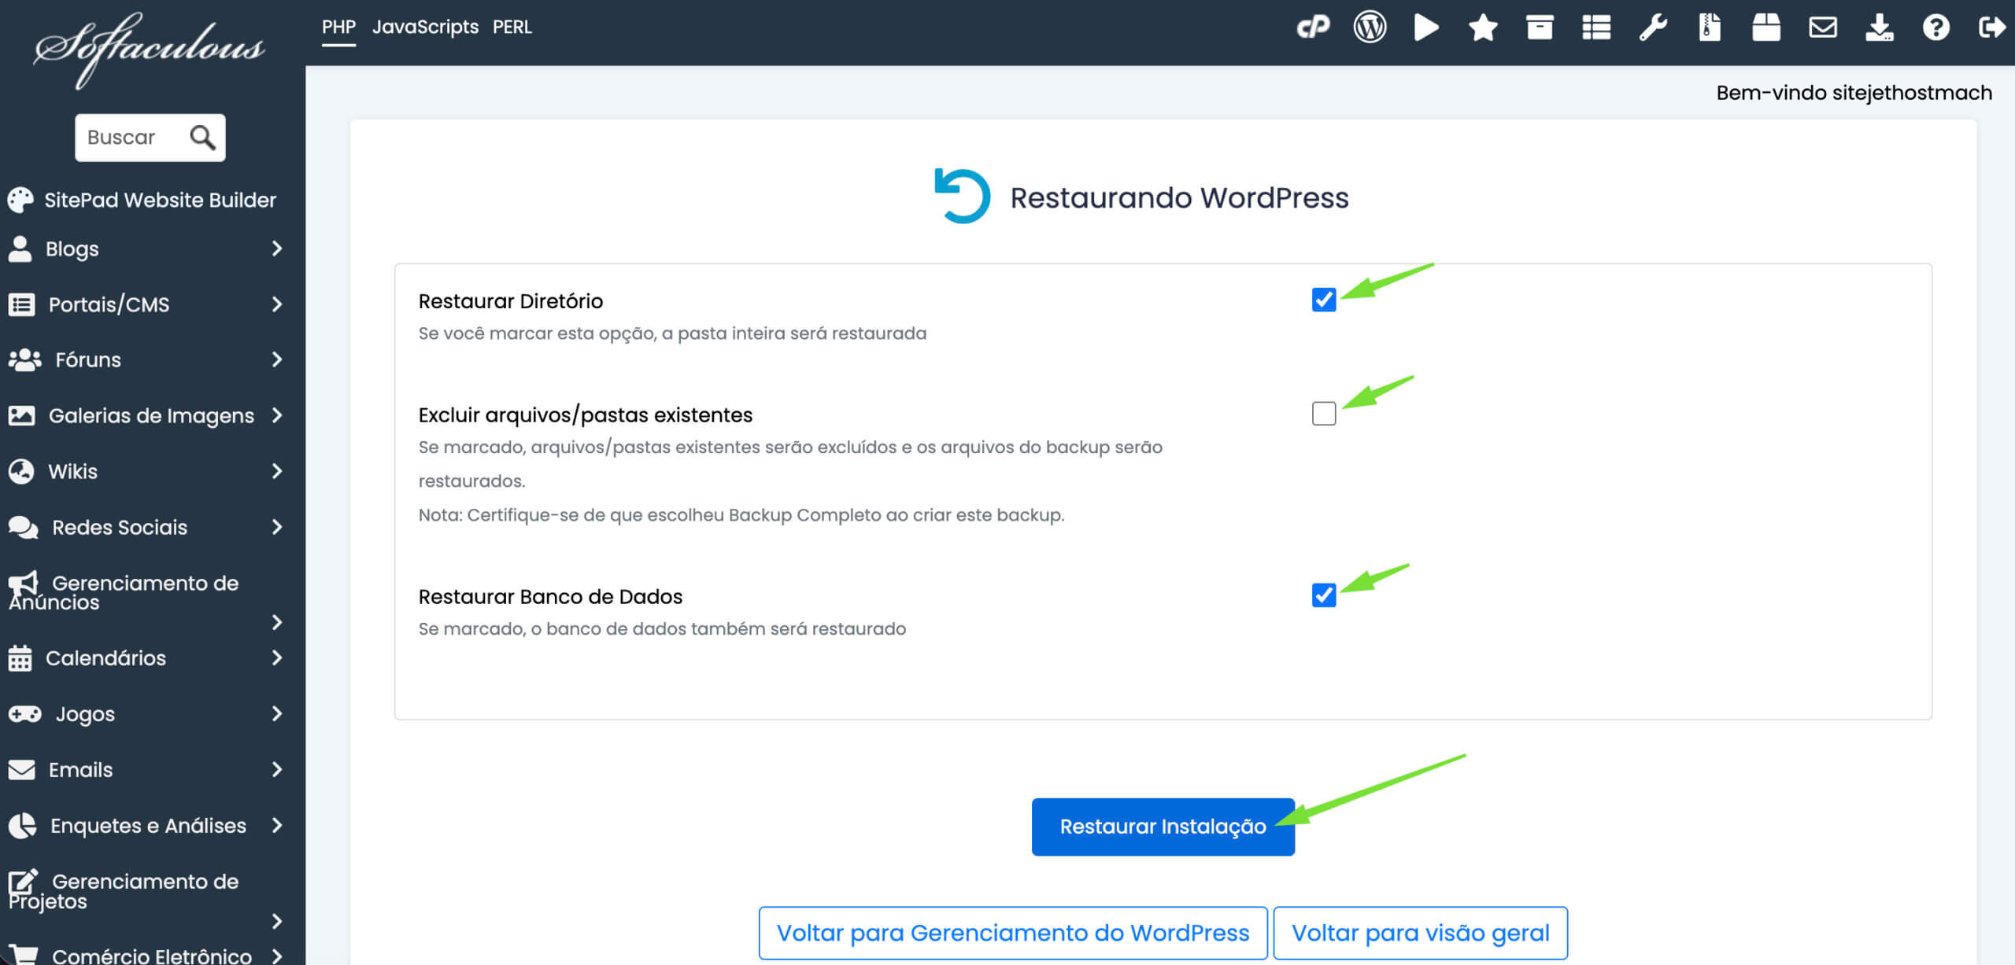Expand the Emails category chevron

click(277, 769)
